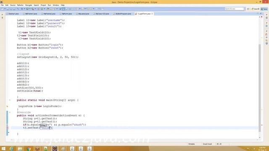269x151 pixels.
Task: Click the Save toolbar icon
Action: [x=8, y=9]
